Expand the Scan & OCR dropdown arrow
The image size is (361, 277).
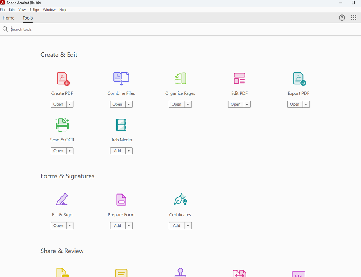(70, 151)
